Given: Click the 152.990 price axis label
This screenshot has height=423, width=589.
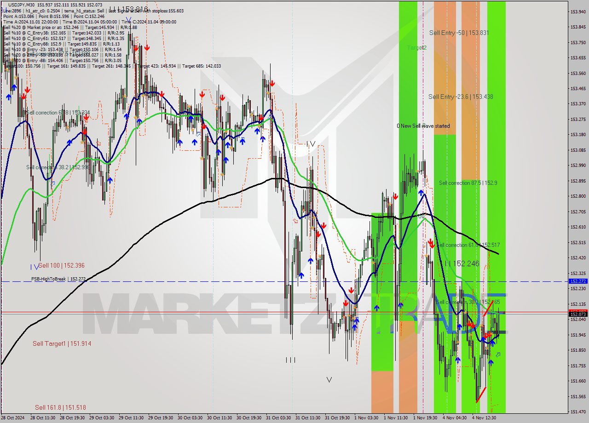Looking at the screenshot, I should point(578,165).
